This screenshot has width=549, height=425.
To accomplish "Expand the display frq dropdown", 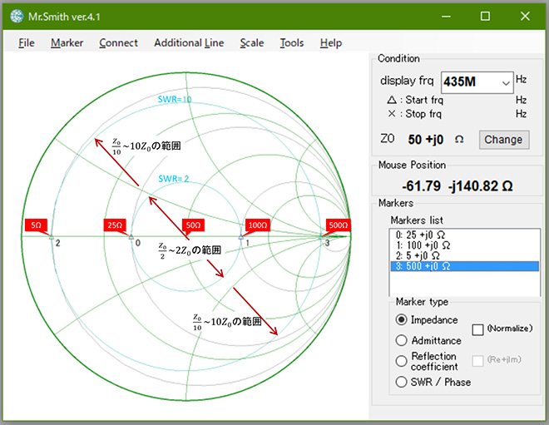I will click(x=506, y=83).
